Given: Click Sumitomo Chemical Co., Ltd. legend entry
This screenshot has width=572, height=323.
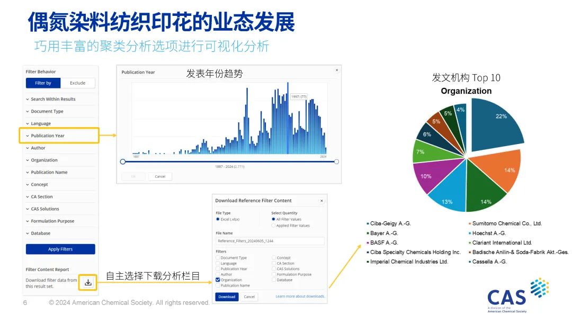Looking at the screenshot, I should [x=505, y=223].
